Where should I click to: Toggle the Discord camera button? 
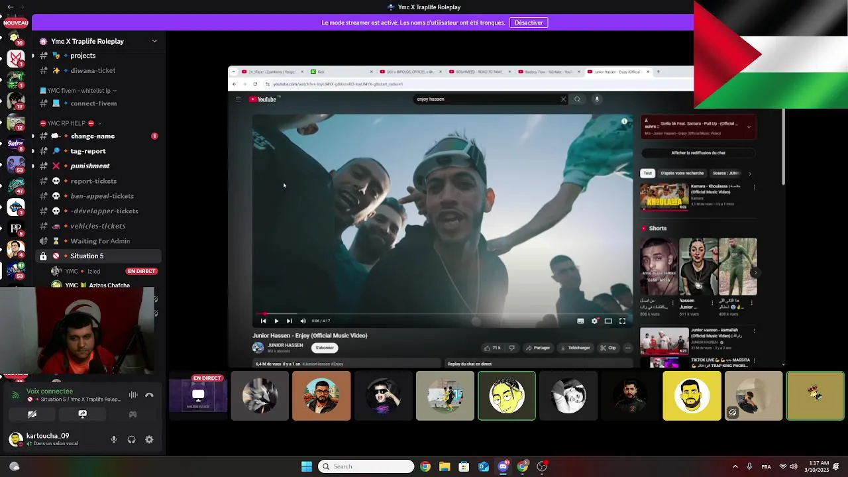tap(32, 414)
